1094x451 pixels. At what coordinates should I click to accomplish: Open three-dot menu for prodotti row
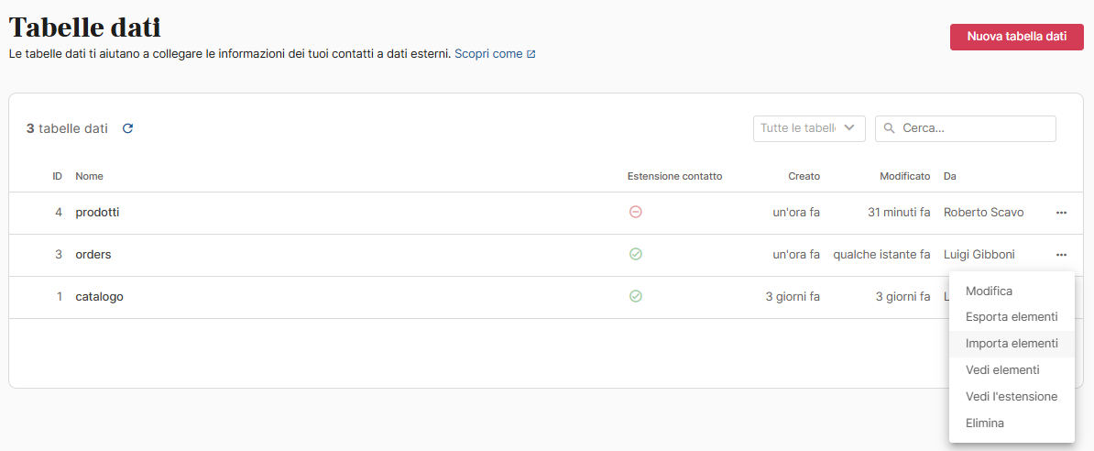(1061, 213)
